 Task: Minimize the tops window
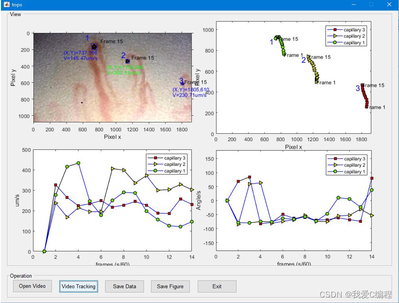tap(353, 4)
